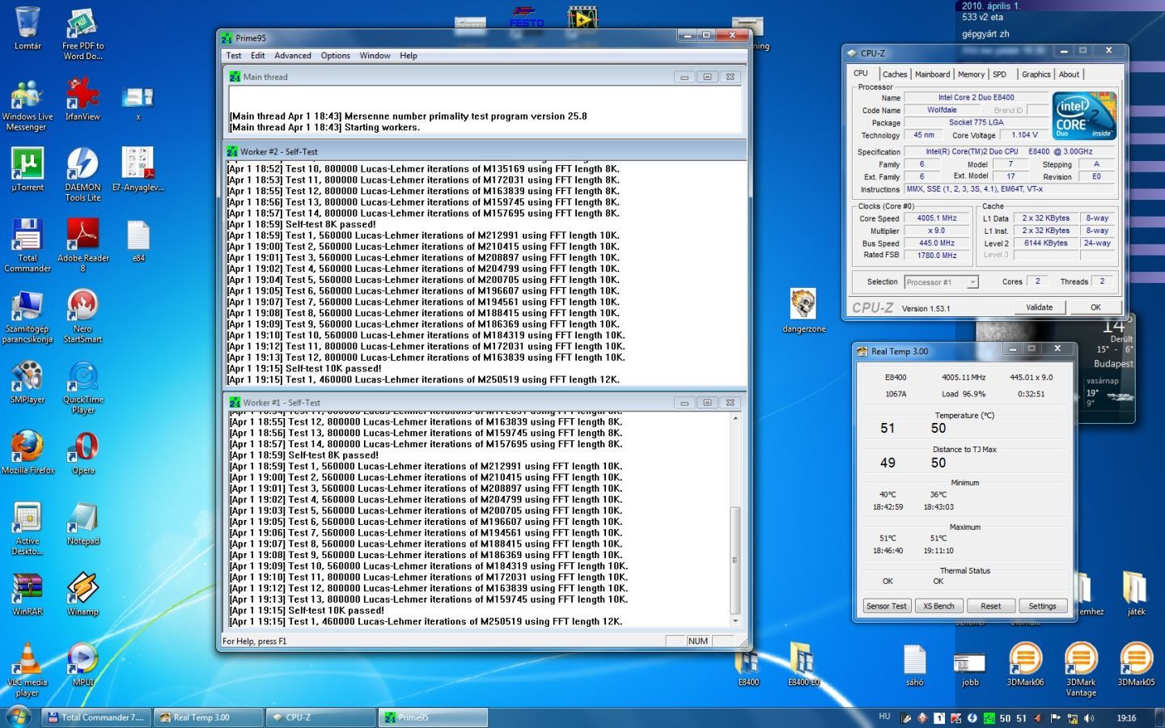This screenshot has width=1165, height=728.
Task: Open E7-Anyaglev PDF file on desktop
Action: (138, 169)
